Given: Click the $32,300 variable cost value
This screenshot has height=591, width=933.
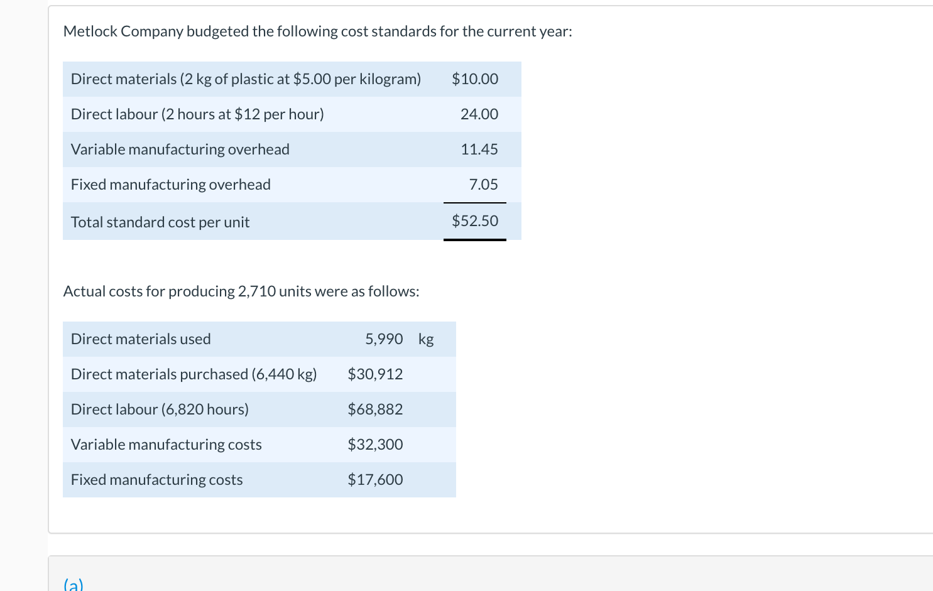Looking at the screenshot, I should pyautogui.click(x=374, y=445).
